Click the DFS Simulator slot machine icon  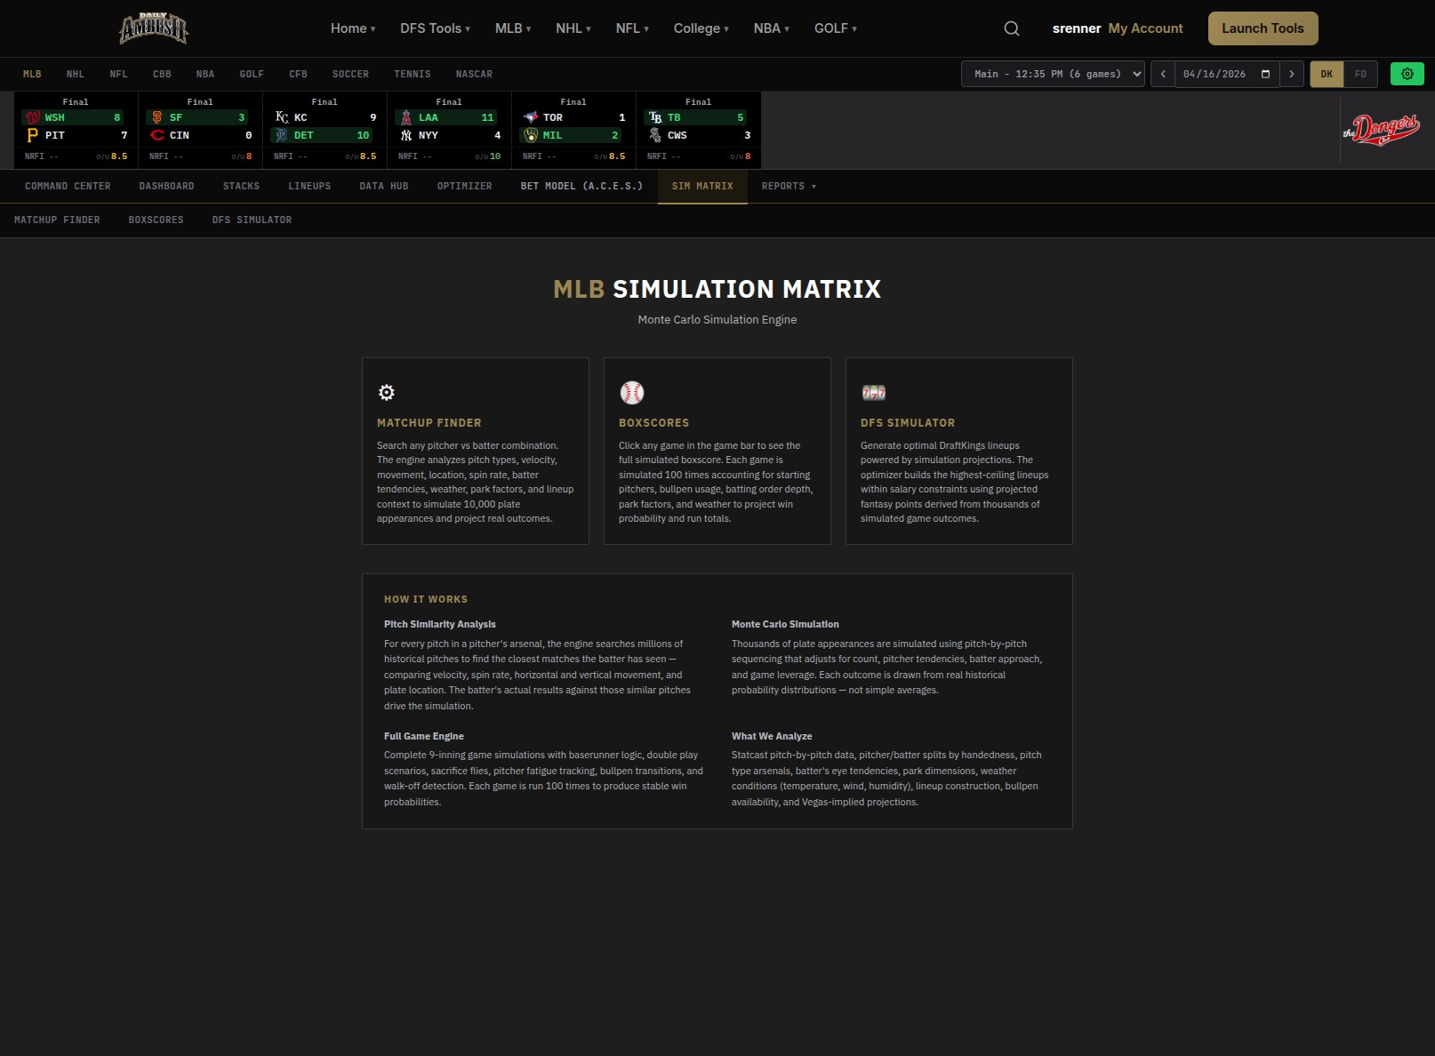point(873,392)
